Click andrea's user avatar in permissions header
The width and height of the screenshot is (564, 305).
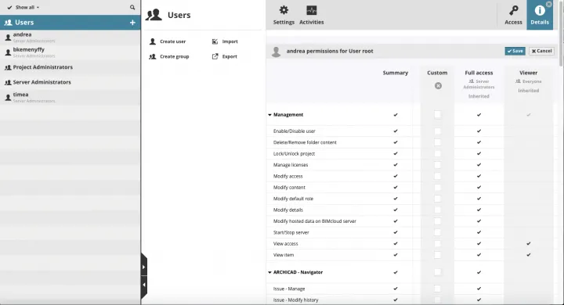pos(276,52)
